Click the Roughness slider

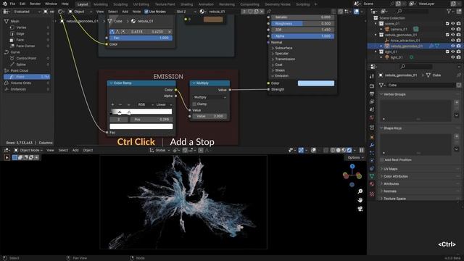[303, 23]
